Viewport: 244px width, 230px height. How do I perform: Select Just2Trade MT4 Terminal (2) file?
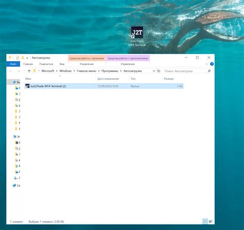[x=104, y=86]
